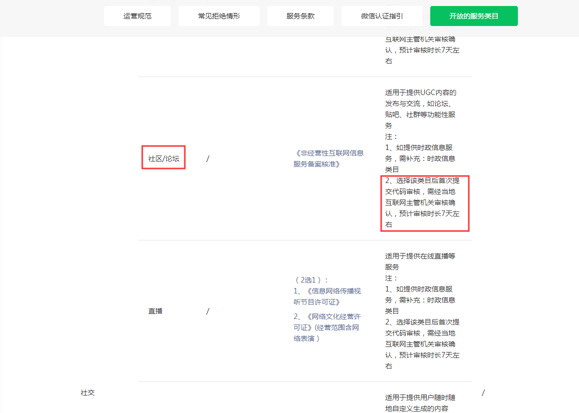
Task: Click the 注： label in the 社区/论坛 row
Action: click(391, 136)
